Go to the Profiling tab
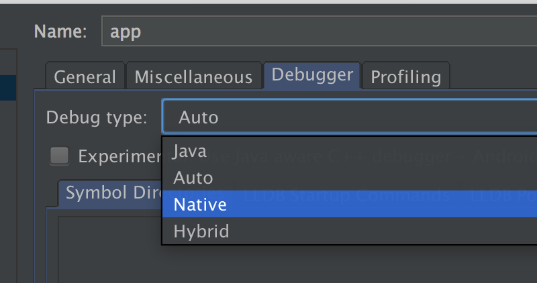This screenshot has height=283, width=537. pyautogui.click(x=406, y=76)
